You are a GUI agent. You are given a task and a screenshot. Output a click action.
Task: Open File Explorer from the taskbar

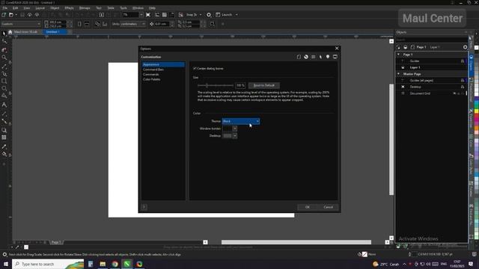click(103, 264)
